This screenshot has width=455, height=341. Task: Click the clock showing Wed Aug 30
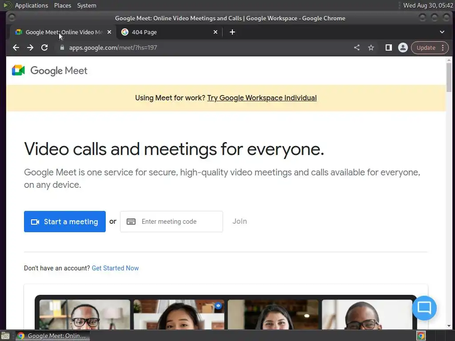pyautogui.click(x=428, y=5)
